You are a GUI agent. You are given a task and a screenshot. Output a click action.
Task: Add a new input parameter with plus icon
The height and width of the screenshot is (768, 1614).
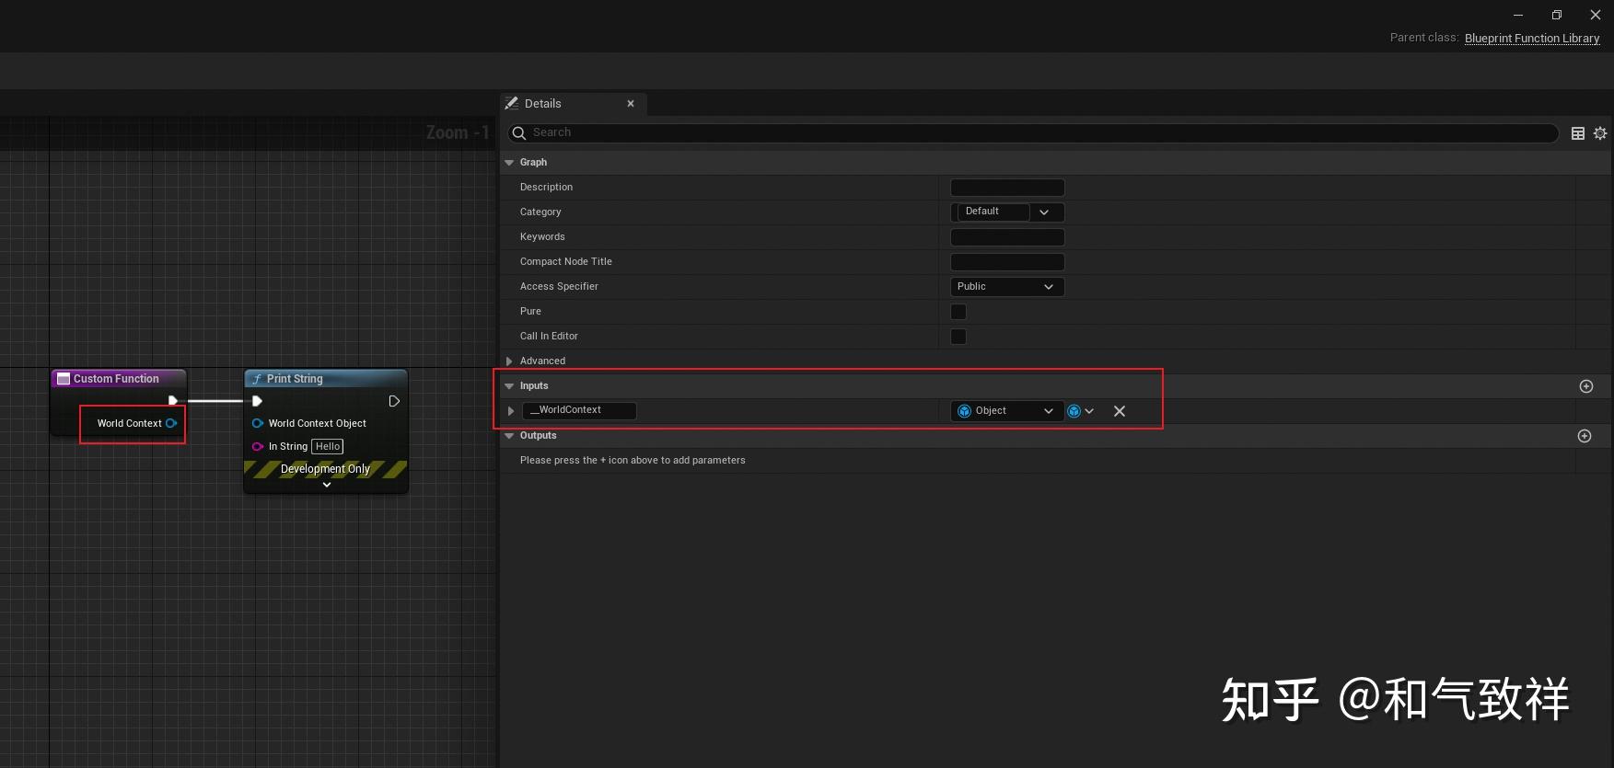pyautogui.click(x=1585, y=386)
